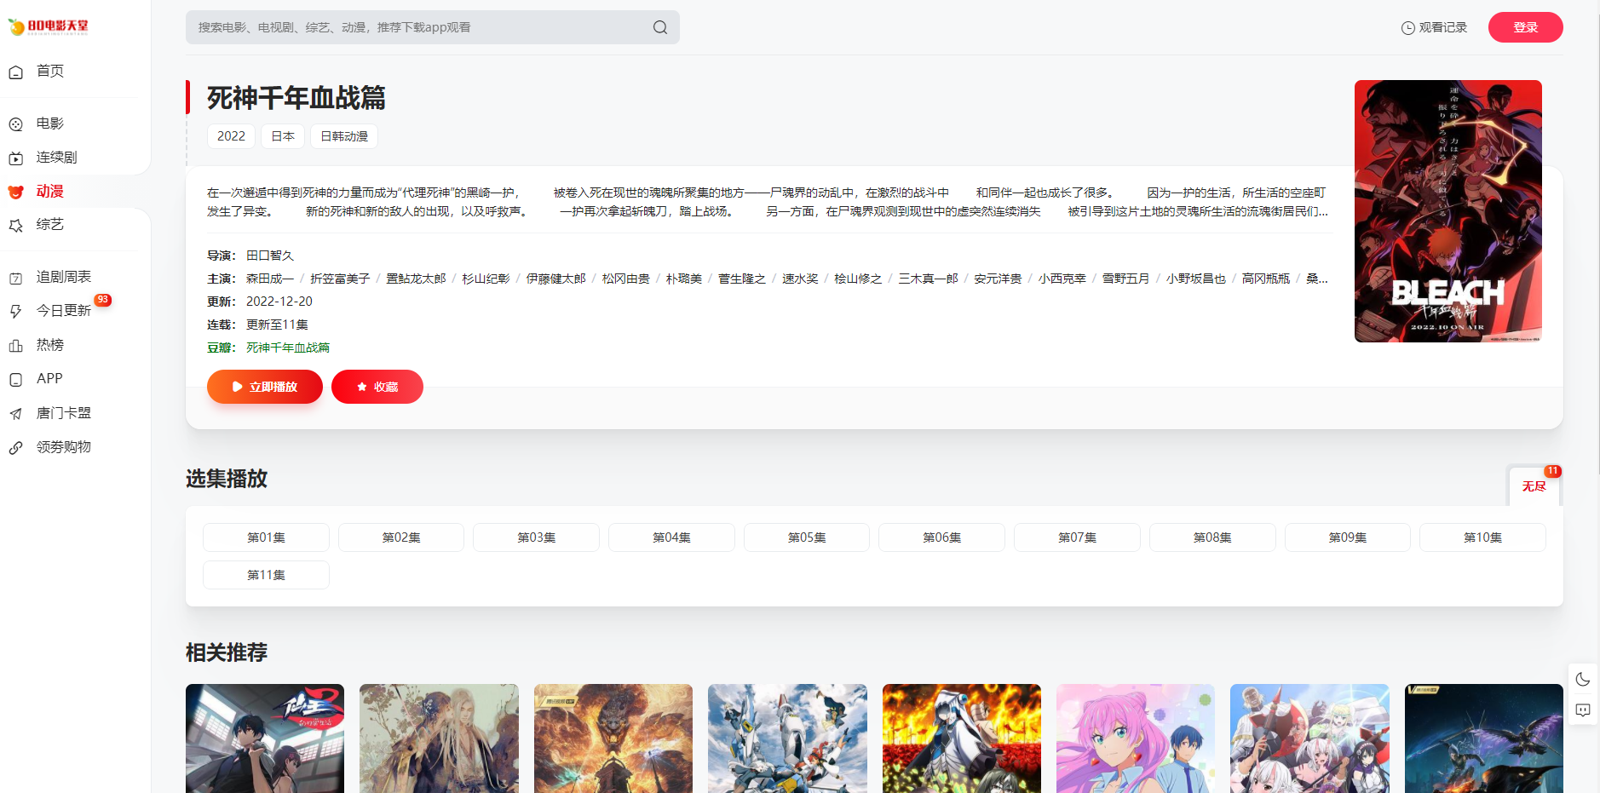The height and width of the screenshot is (793, 1600).
Task: Play episode 第09集
Action: click(1348, 537)
